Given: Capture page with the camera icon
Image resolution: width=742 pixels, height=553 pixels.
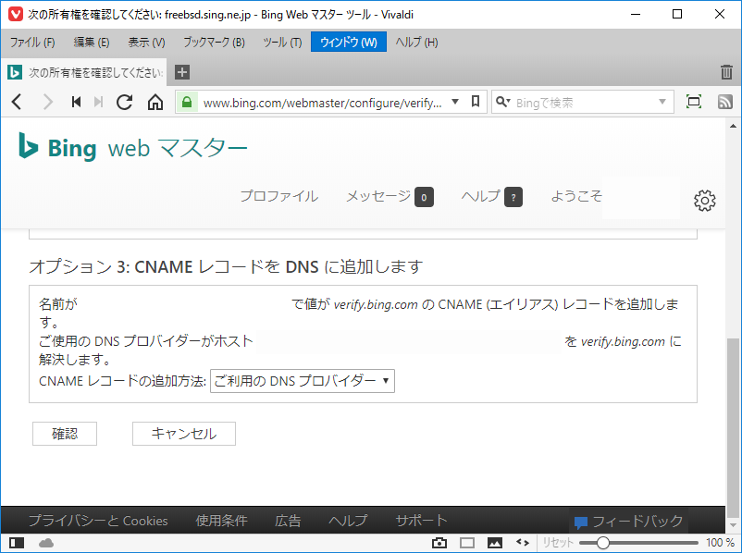Looking at the screenshot, I should 439,543.
